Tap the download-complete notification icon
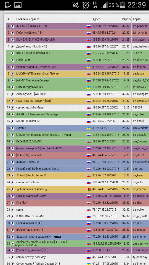 8,5
